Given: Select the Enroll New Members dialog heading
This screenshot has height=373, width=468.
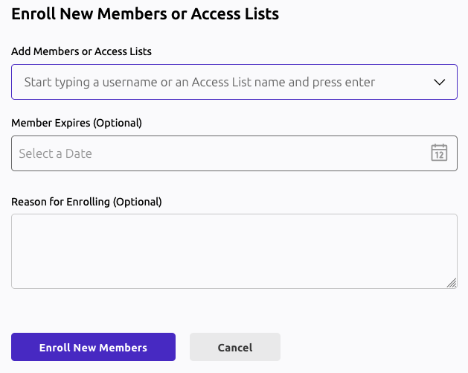Looking at the screenshot, I should point(145,14).
